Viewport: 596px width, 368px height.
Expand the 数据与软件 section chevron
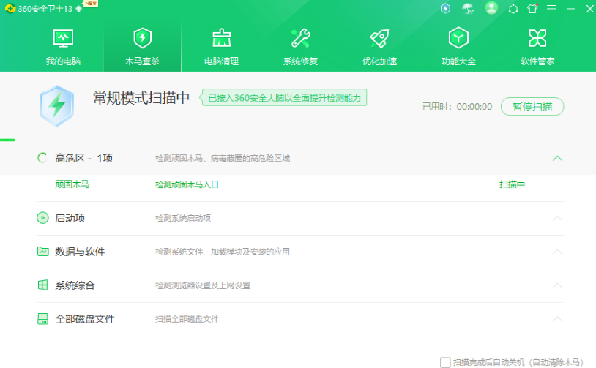click(557, 252)
